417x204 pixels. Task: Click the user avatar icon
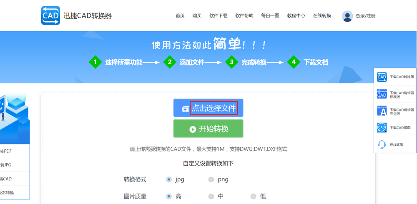(x=347, y=16)
